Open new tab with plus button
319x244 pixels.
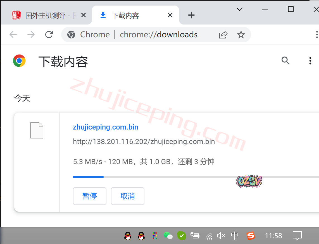[191, 15]
